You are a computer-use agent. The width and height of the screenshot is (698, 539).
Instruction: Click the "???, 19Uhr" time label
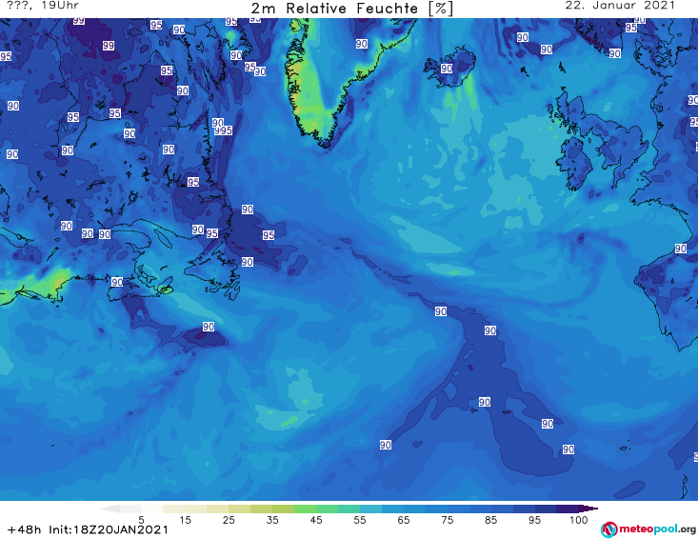click(43, 6)
